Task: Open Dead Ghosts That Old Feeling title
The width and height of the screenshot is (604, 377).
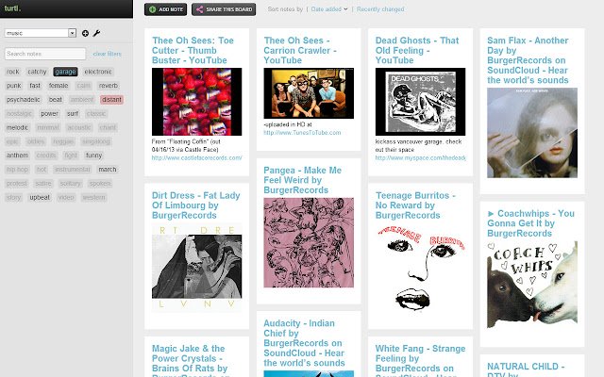Action: click(x=417, y=50)
